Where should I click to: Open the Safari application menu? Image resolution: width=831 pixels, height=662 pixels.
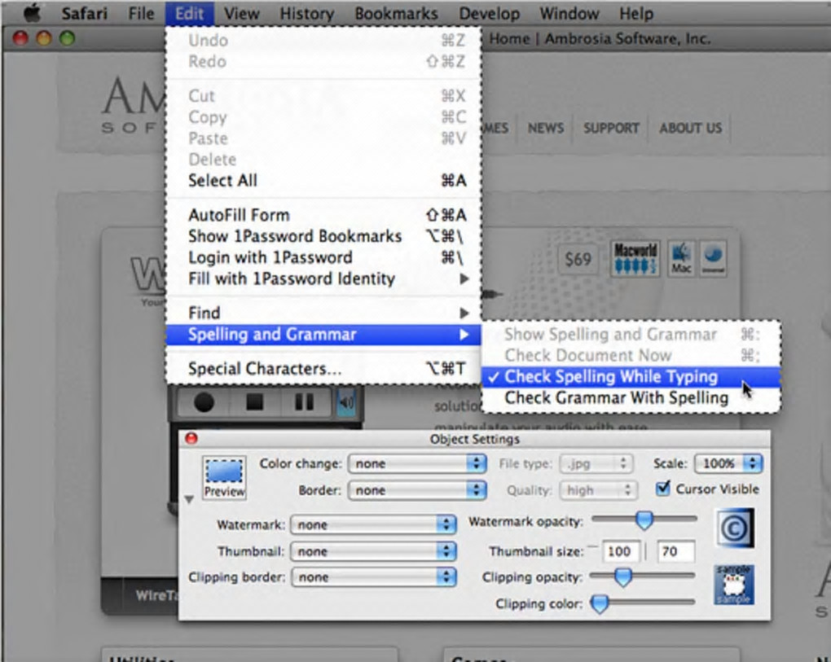pyautogui.click(x=84, y=13)
